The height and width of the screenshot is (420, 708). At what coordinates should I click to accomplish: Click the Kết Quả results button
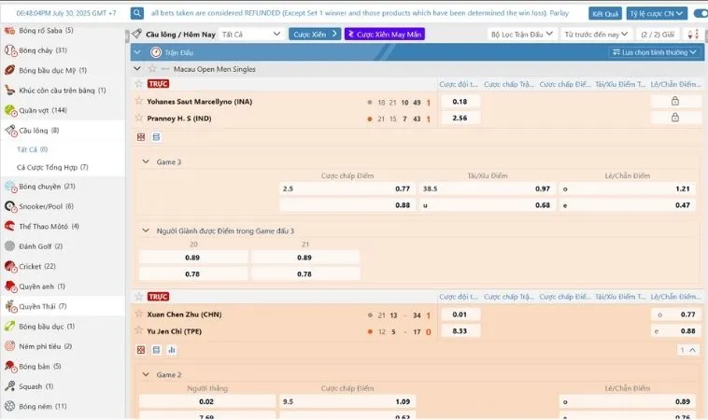coord(605,14)
